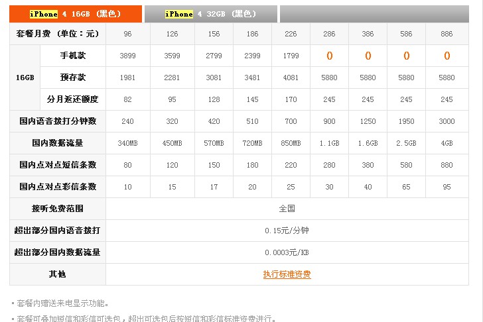Click the 2399 phone price value
This screenshot has width=483, height=322.
[252, 56]
